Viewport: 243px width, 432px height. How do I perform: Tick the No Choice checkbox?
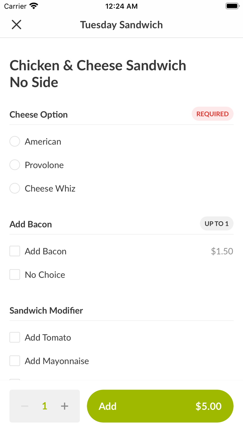[15, 275]
